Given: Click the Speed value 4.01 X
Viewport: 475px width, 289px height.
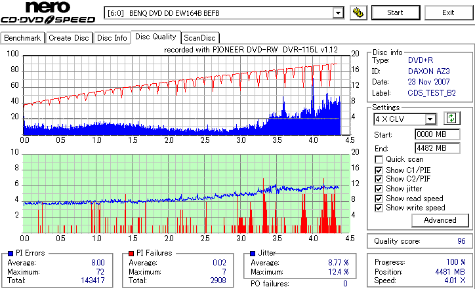Looking at the screenshot, I should point(455,280).
